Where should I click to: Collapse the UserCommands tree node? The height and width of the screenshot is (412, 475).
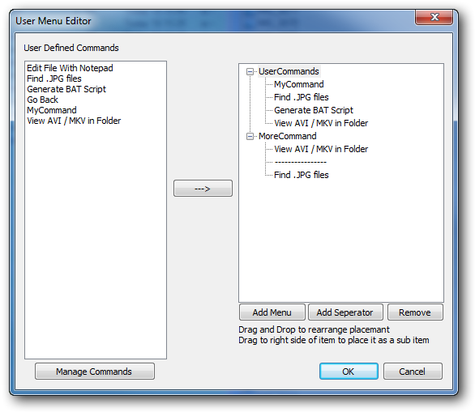coord(250,72)
